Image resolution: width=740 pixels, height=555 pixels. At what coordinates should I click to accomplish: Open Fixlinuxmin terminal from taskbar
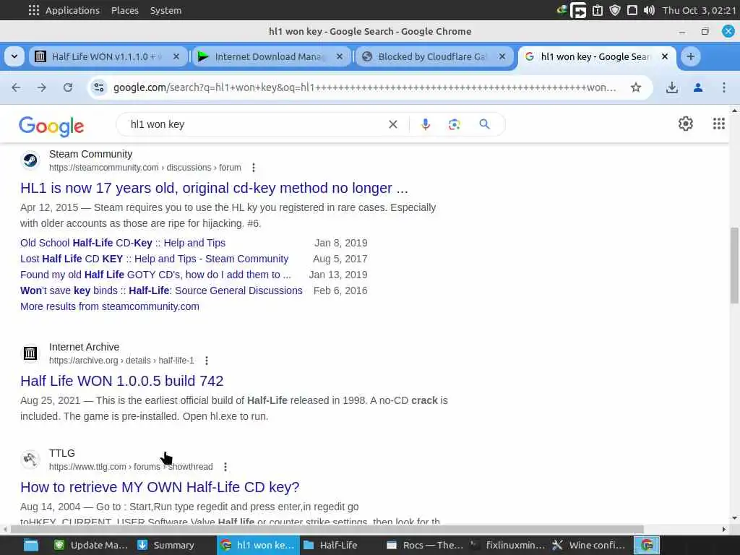[x=507, y=545]
